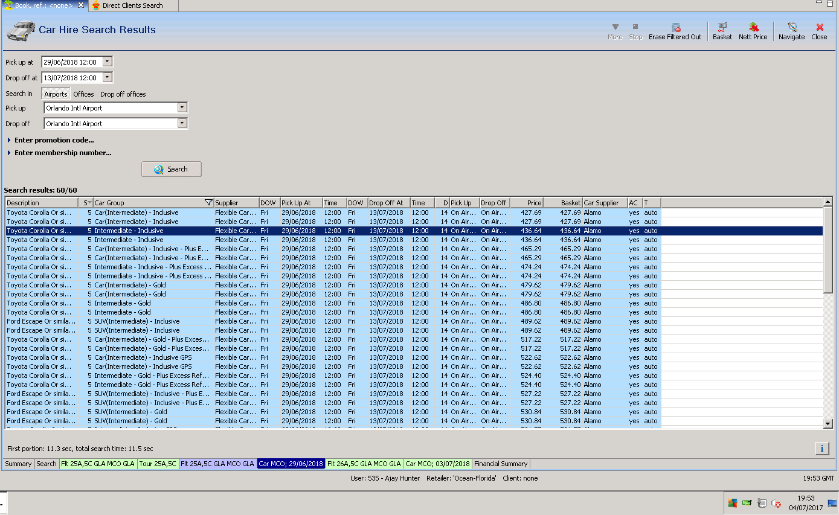Click the blue info icon at bottom right
839x515 pixels.
821,448
